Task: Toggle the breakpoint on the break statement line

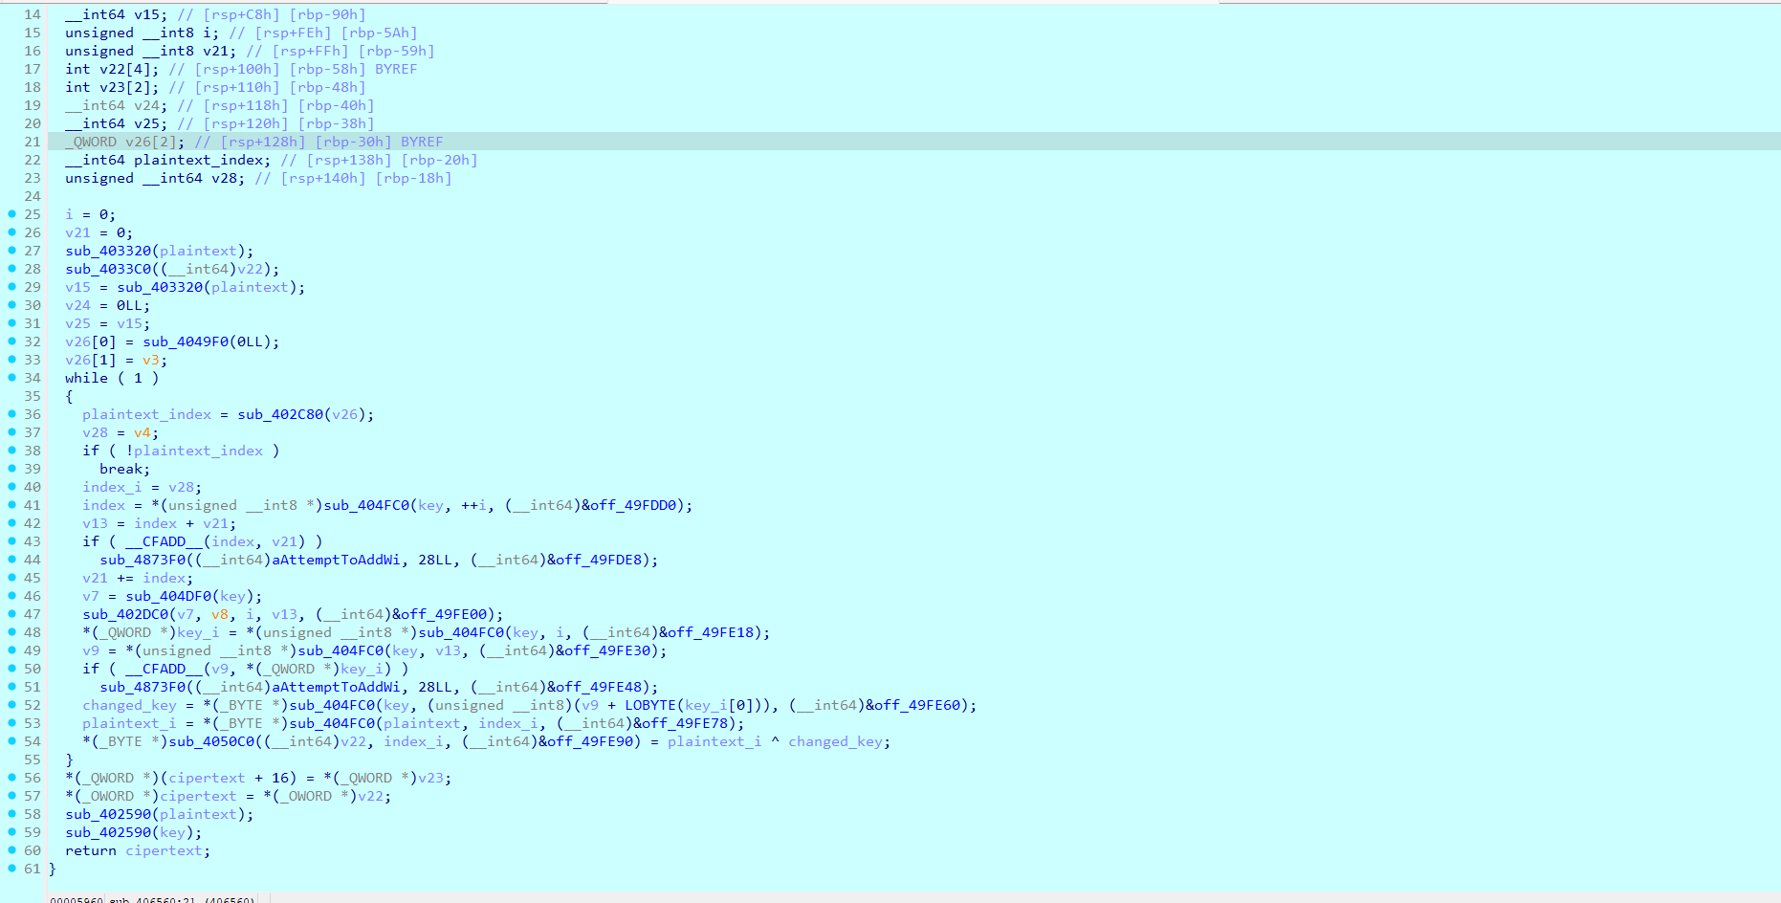Action: [x=10, y=469]
